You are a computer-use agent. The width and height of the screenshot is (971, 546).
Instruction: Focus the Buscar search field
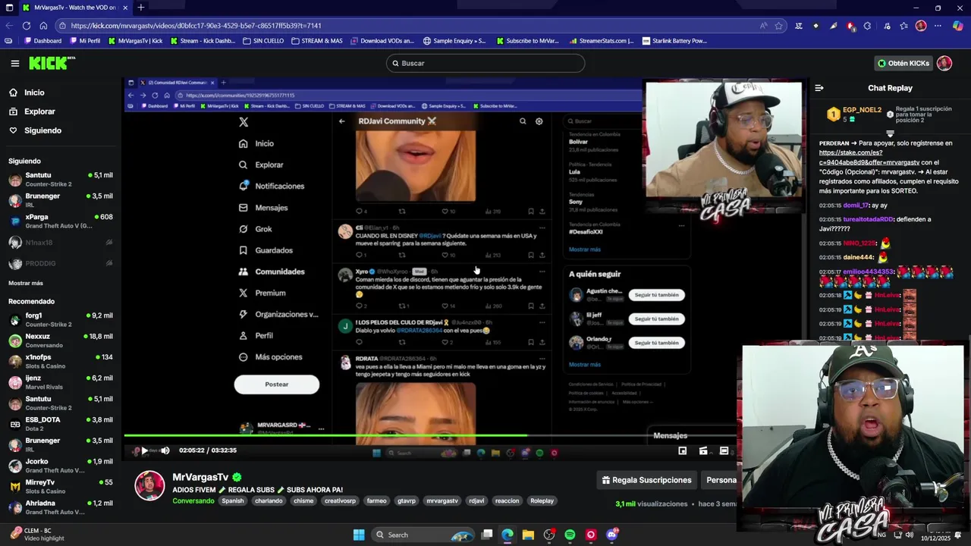pos(485,63)
